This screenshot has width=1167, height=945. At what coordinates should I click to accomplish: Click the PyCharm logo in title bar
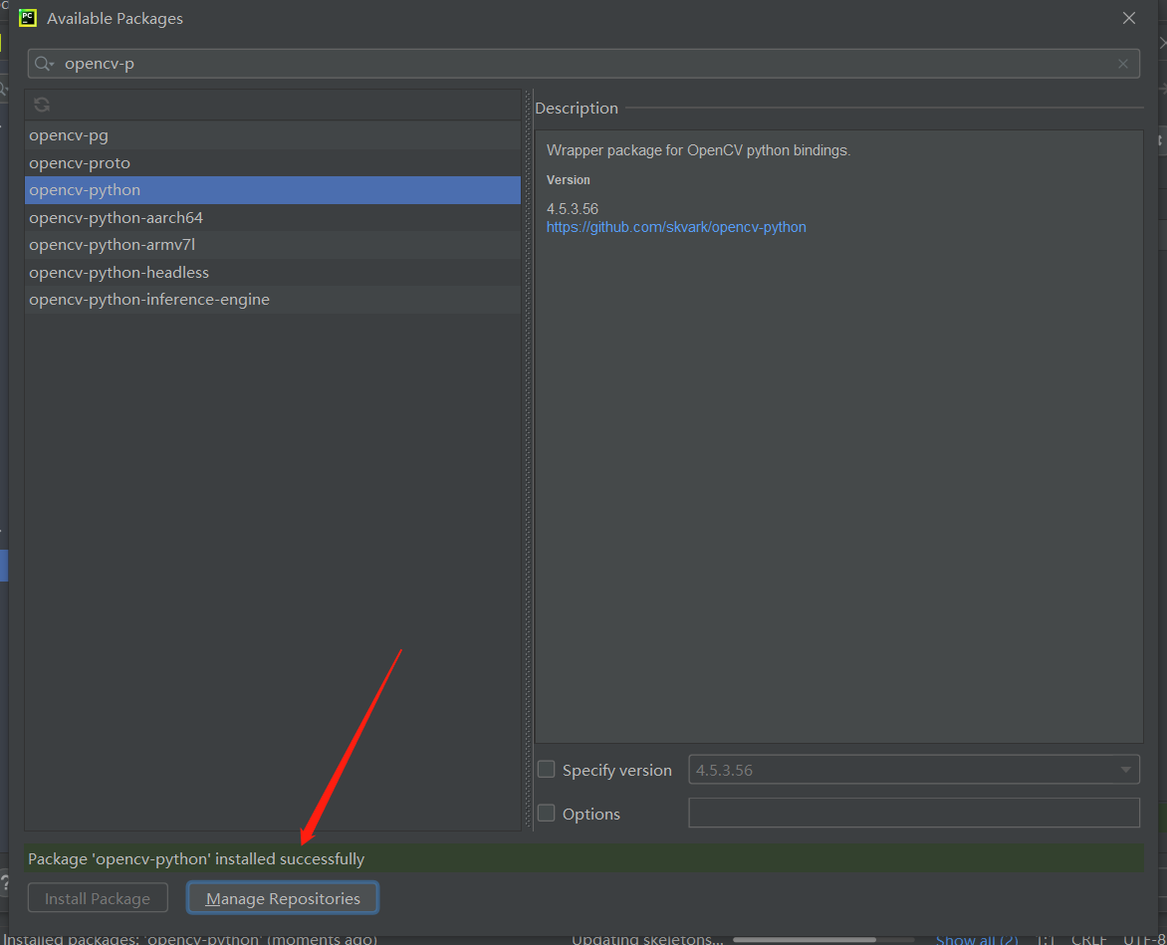pyautogui.click(x=28, y=18)
